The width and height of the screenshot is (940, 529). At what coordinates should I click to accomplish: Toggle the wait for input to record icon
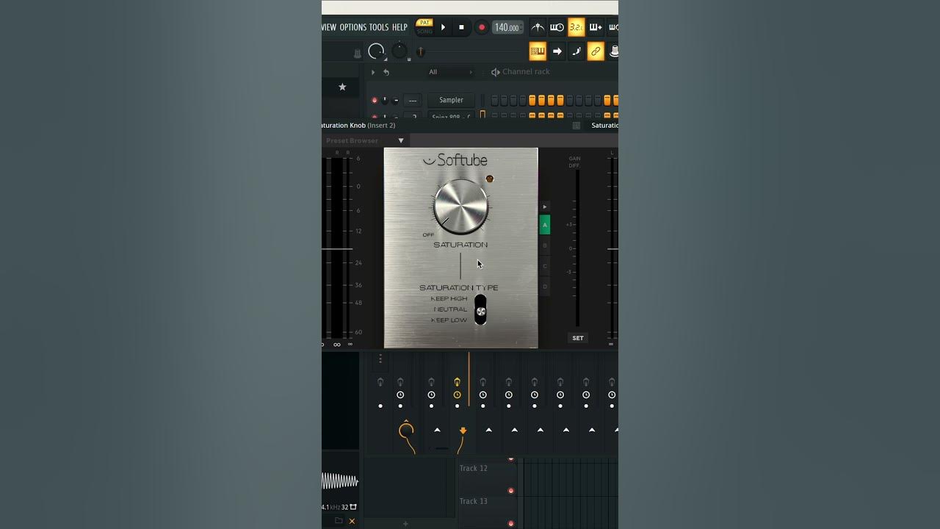click(x=557, y=27)
